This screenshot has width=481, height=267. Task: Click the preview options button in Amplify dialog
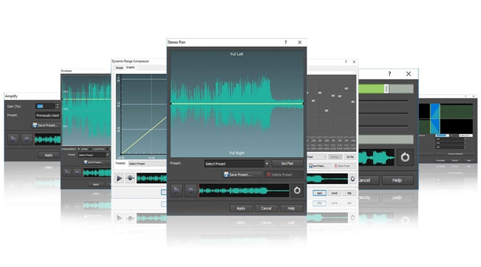click(26, 139)
